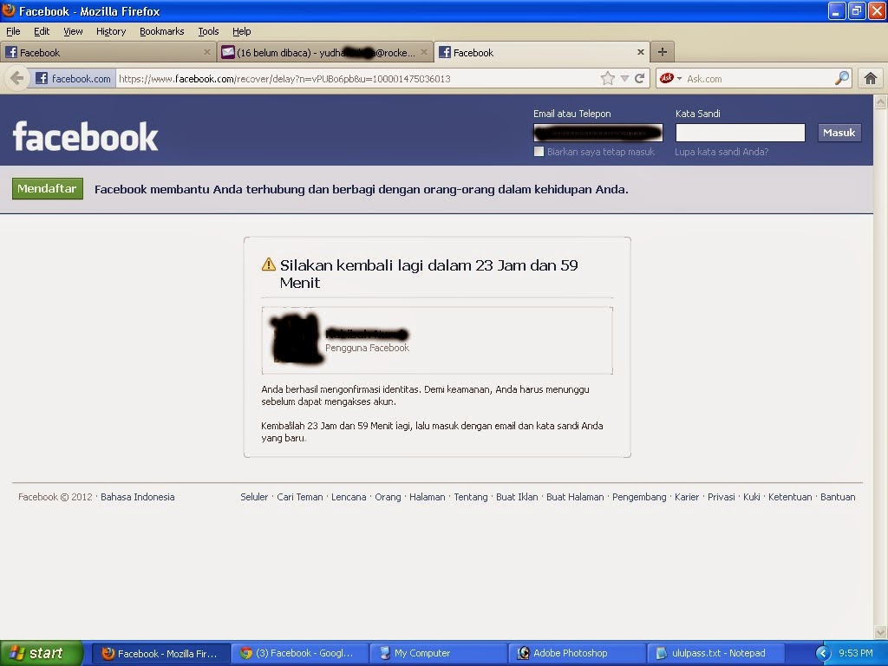Close the active Facebook tab
Screen dimensions: 888x666
tap(641, 52)
